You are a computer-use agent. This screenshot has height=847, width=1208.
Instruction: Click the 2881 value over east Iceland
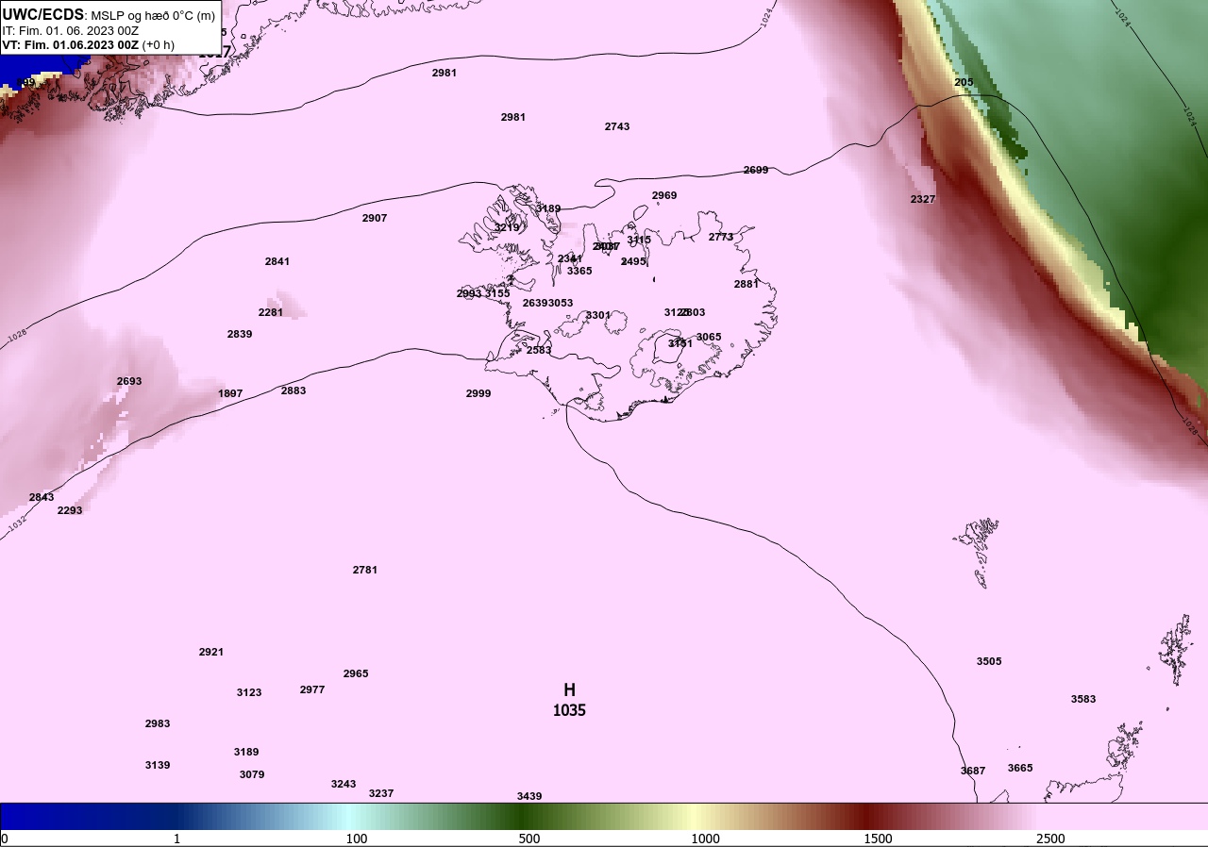pos(747,284)
